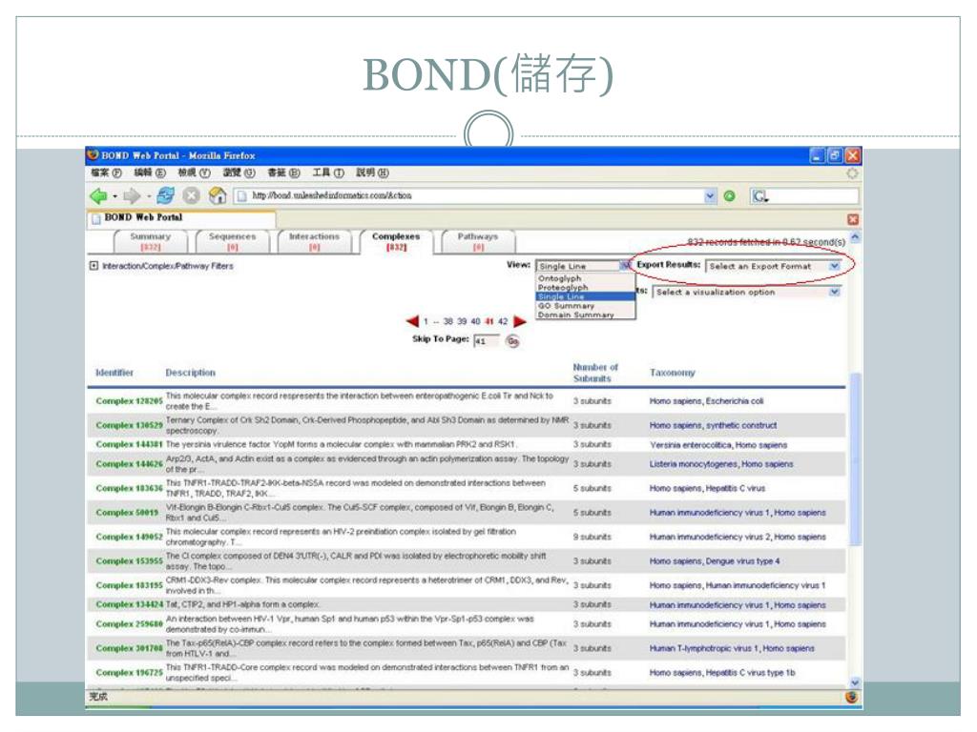The image size is (977, 732).
Task: Open the Complex 144381 record
Action: coord(129,444)
